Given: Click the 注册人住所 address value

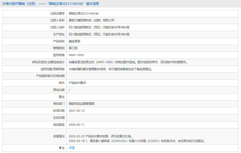Looking at the screenshot, I should click(99, 27).
